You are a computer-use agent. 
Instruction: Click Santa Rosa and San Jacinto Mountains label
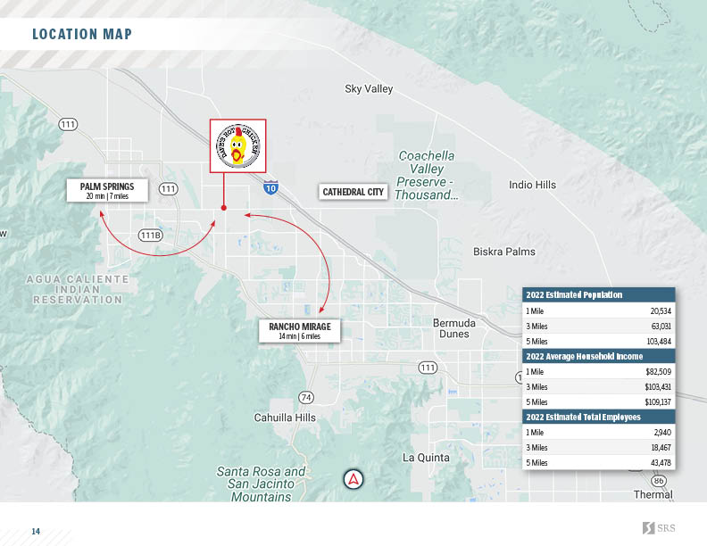[x=261, y=484]
